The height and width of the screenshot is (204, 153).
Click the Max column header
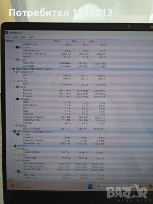tap(97, 41)
